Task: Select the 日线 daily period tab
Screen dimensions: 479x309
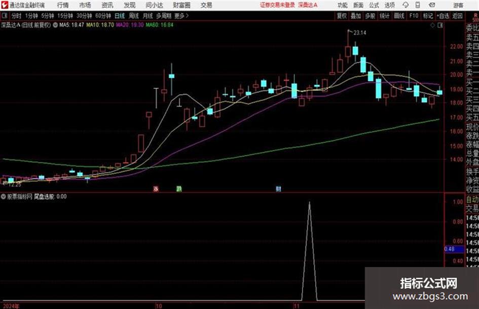Action: [x=120, y=16]
